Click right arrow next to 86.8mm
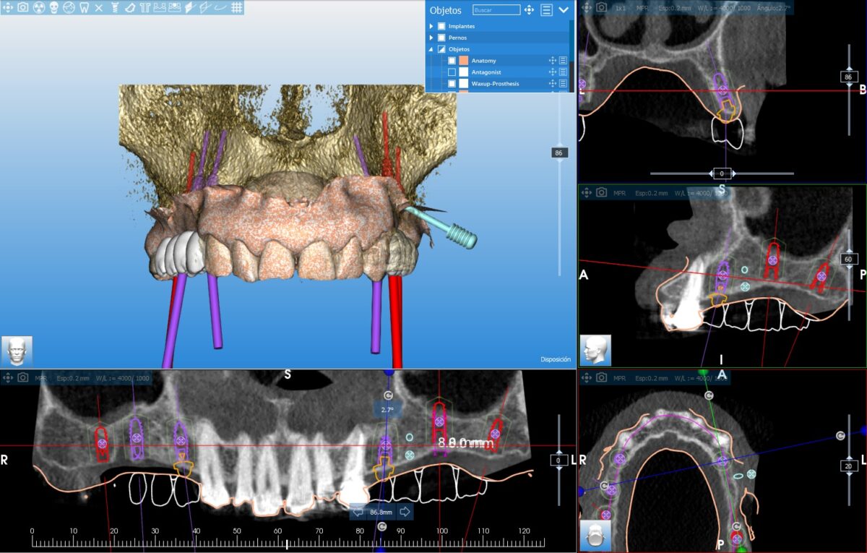The image size is (867, 553). point(405,512)
